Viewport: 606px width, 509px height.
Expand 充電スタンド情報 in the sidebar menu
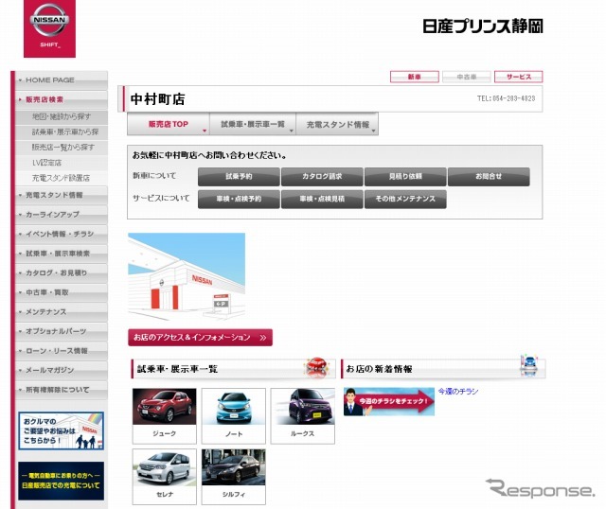pos(62,196)
